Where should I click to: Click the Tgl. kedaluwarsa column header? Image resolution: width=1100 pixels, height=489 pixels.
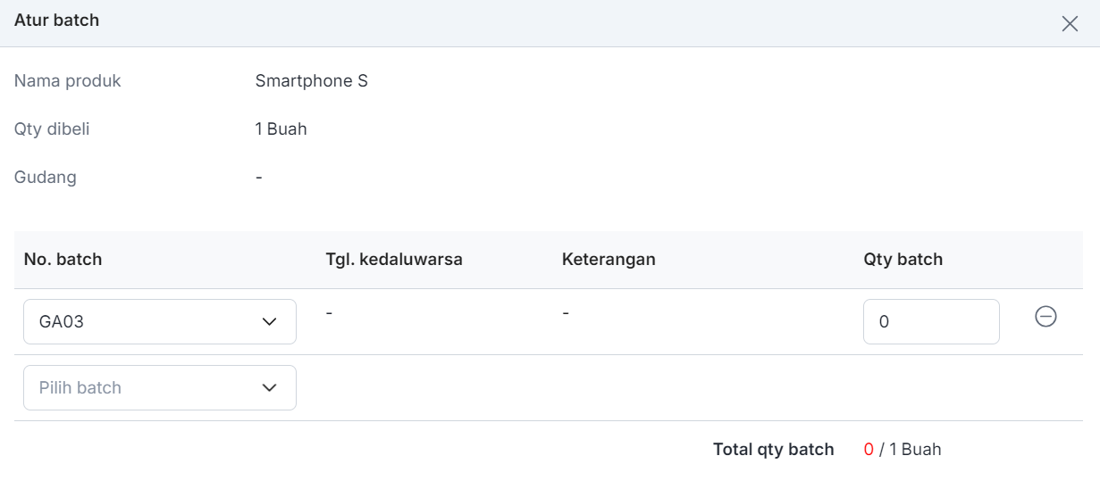(394, 260)
